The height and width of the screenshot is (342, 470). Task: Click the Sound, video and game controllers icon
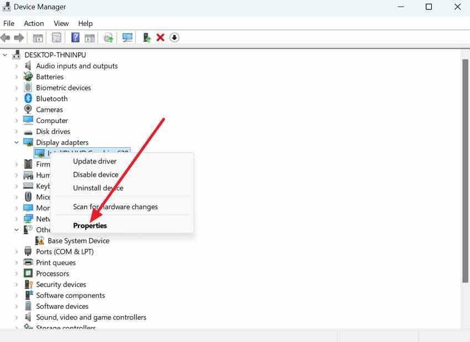tap(28, 317)
